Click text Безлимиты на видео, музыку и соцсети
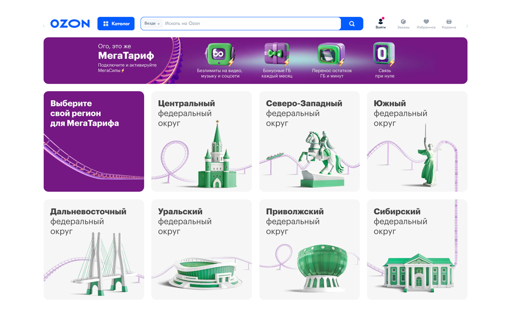Viewport: 509px width, 318px height. (220, 73)
